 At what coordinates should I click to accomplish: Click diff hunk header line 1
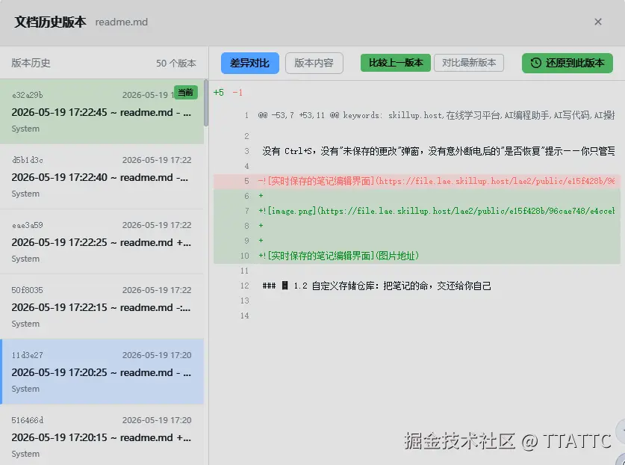(417, 115)
